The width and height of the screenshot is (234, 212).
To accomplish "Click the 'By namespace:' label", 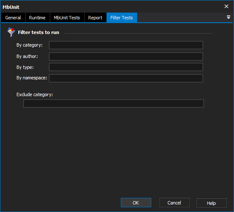I will [31, 78].
